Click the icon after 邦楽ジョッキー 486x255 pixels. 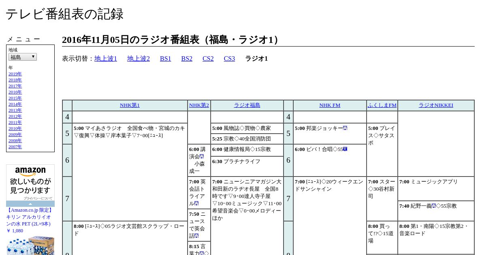[x=345, y=128]
